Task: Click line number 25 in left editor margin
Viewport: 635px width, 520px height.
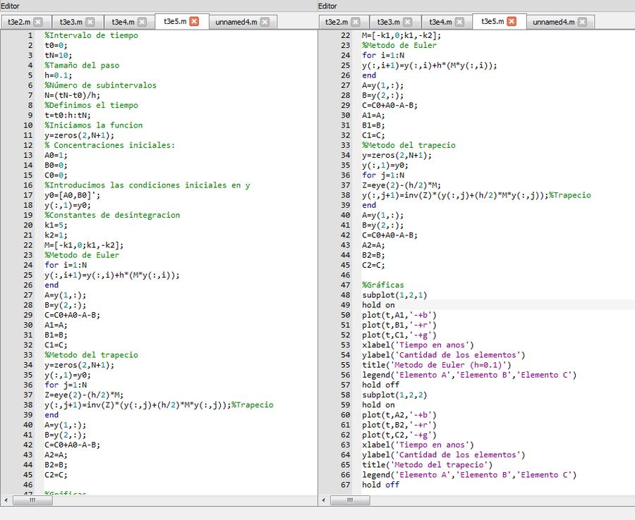Action: pos(28,276)
